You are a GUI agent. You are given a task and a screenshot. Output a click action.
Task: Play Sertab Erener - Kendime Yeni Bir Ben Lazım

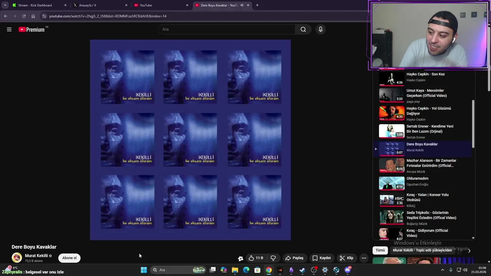pyautogui.click(x=422, y=131)
